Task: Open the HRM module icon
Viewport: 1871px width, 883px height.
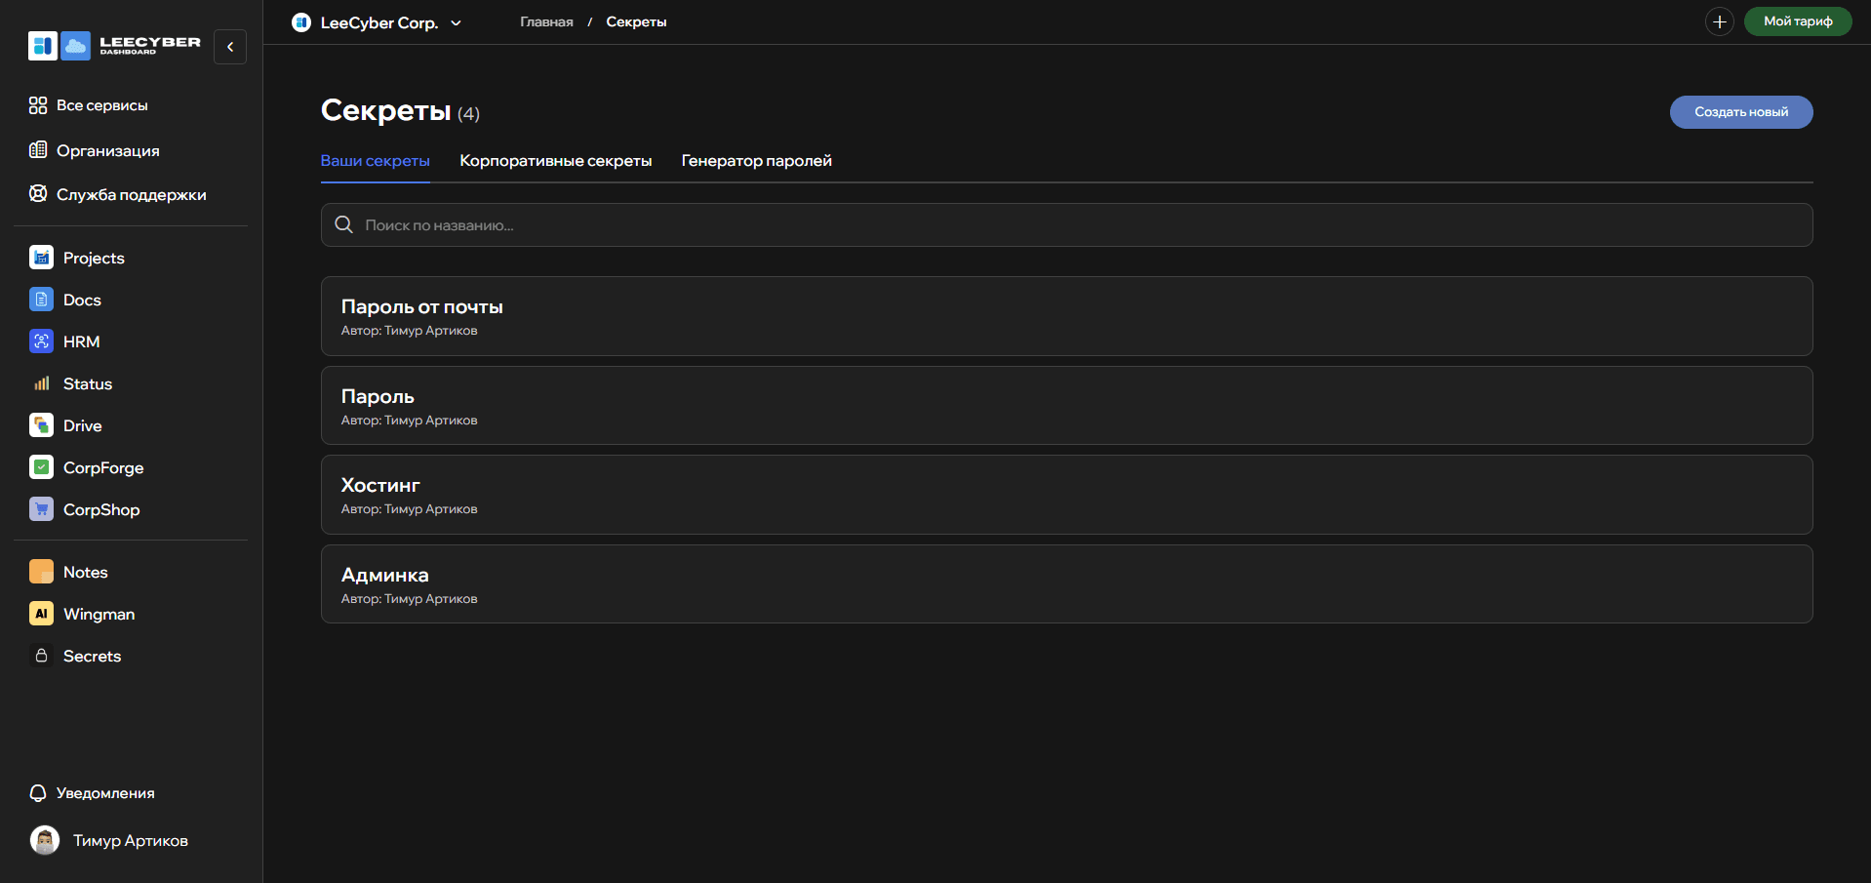Action: click(x=41, y=341)
